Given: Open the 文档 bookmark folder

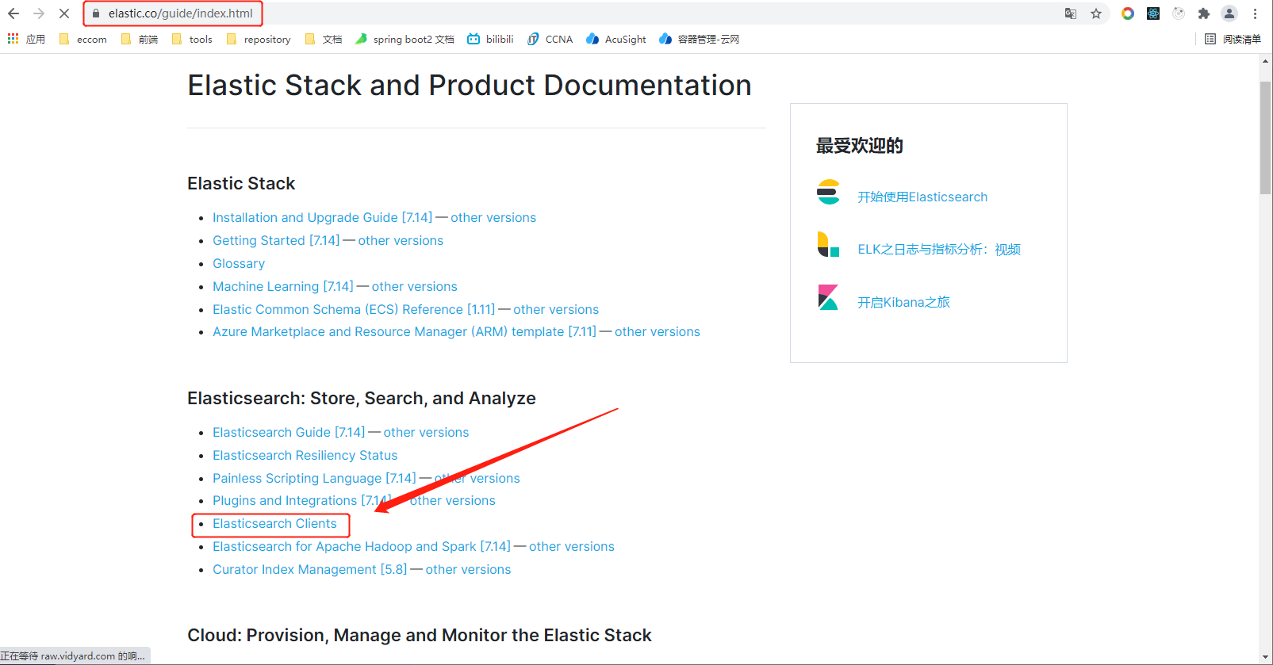Looking at the screenshot, I should [x=324, y=39].
